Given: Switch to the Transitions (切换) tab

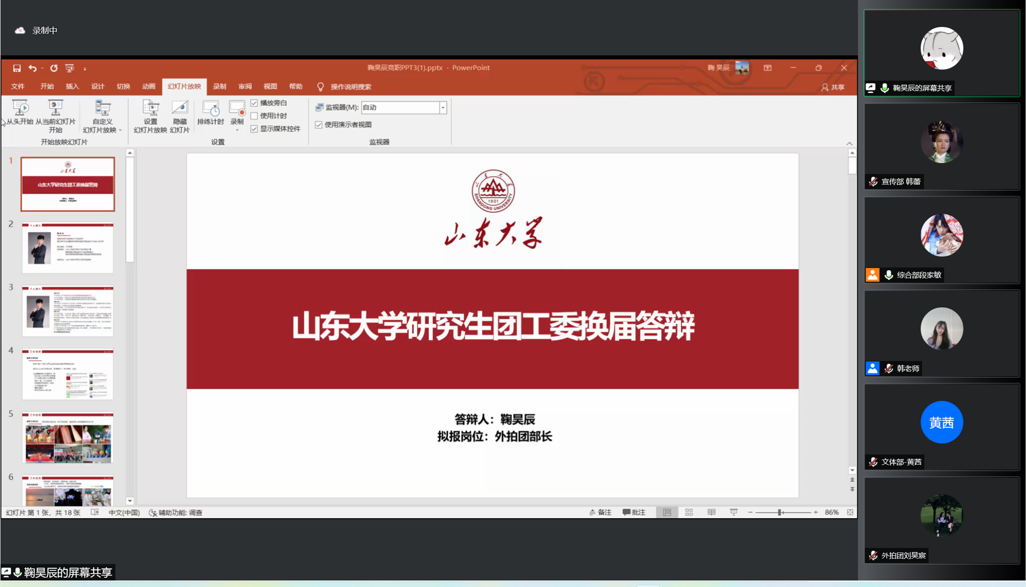Looking at the screenshot, I should [123, 87].
